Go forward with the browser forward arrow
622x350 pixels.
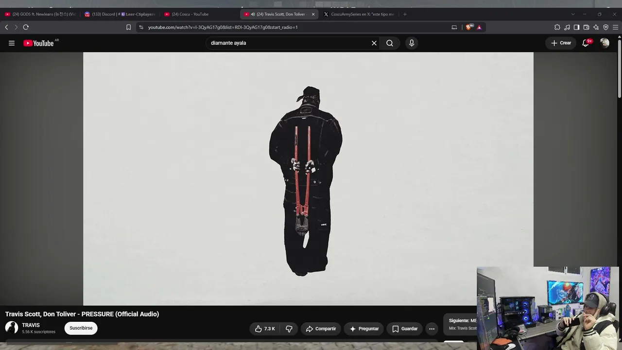[16, 27]
